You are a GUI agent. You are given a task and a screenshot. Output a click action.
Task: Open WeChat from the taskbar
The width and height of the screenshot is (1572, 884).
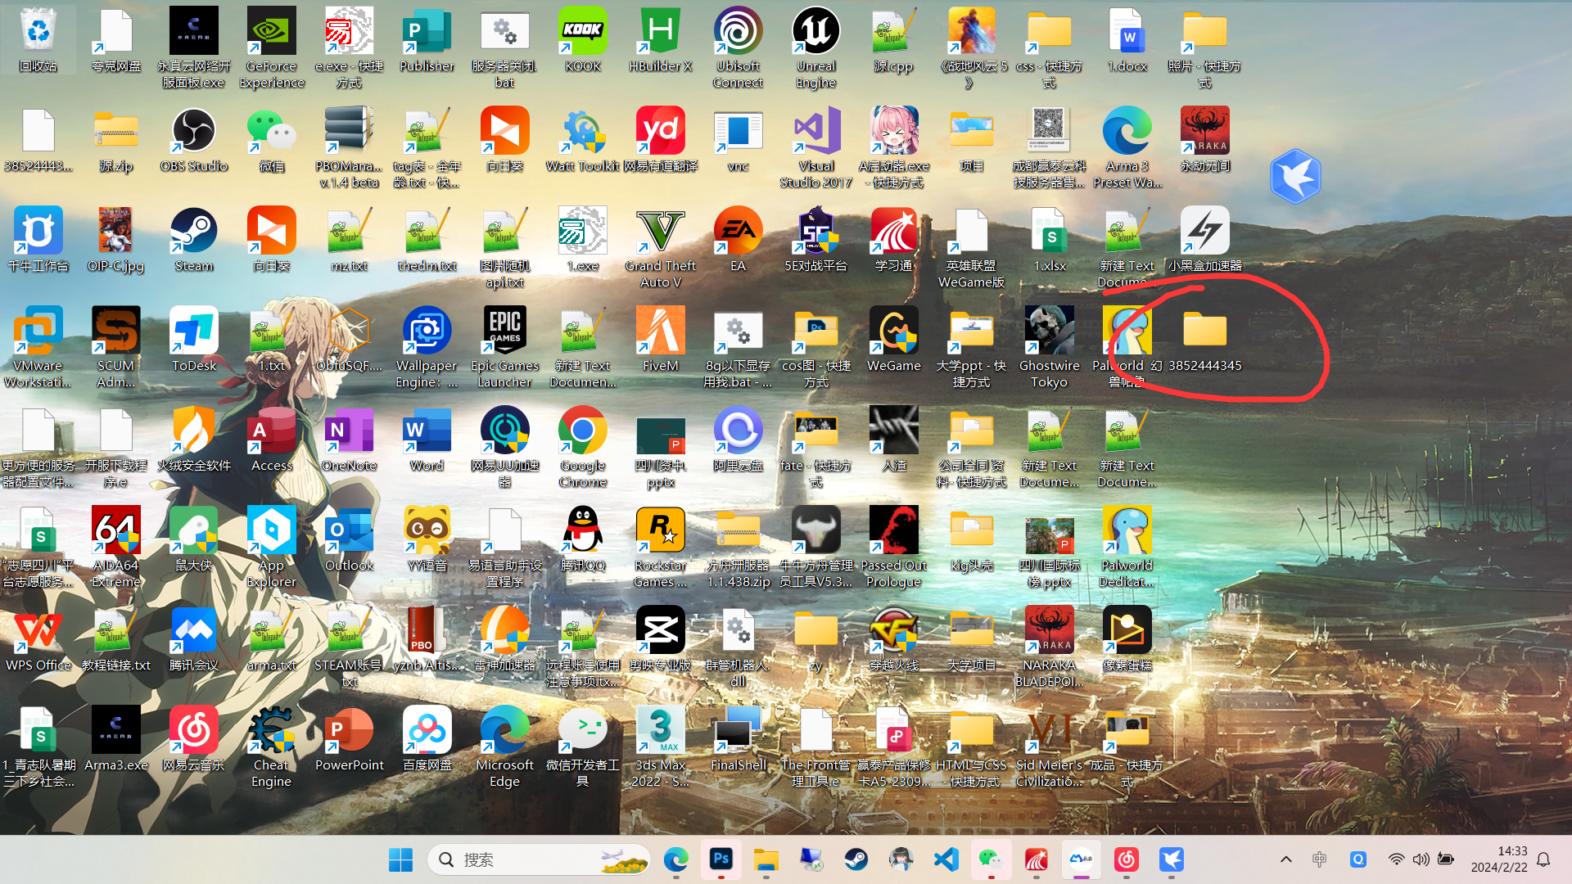pyautogui.click(x=991, y=859)
